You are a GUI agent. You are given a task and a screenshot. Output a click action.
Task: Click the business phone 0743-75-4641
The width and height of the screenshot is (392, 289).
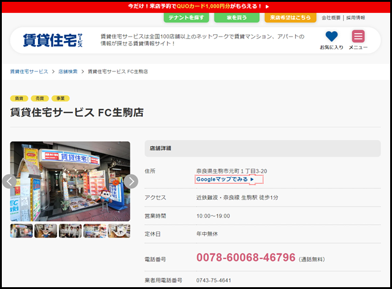(x=214, y=280)
